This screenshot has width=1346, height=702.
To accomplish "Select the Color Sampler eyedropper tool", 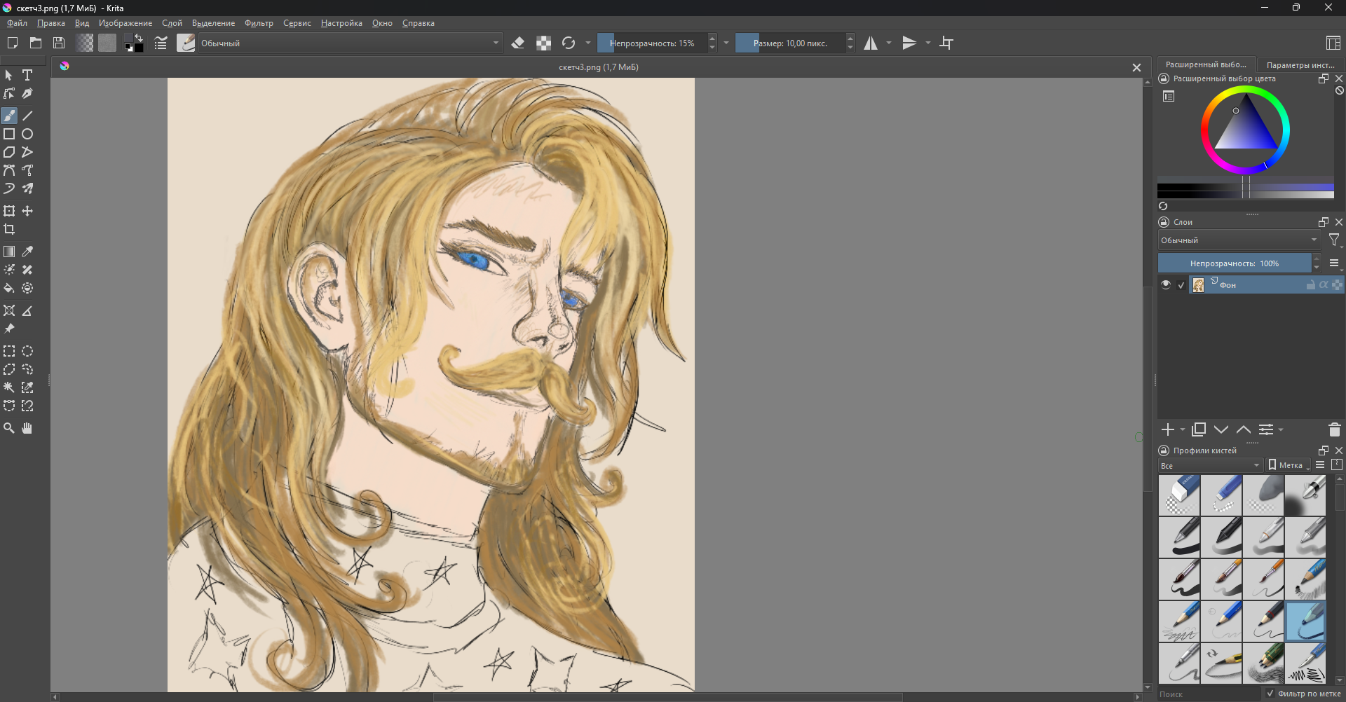I will pyautogui.click(x=27, y=252).
